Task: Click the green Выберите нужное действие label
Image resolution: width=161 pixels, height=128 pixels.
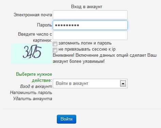Action: click(34, 77)
